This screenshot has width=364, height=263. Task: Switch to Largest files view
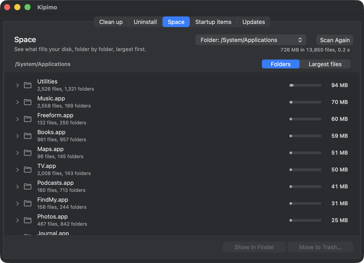tap(325, 64)
